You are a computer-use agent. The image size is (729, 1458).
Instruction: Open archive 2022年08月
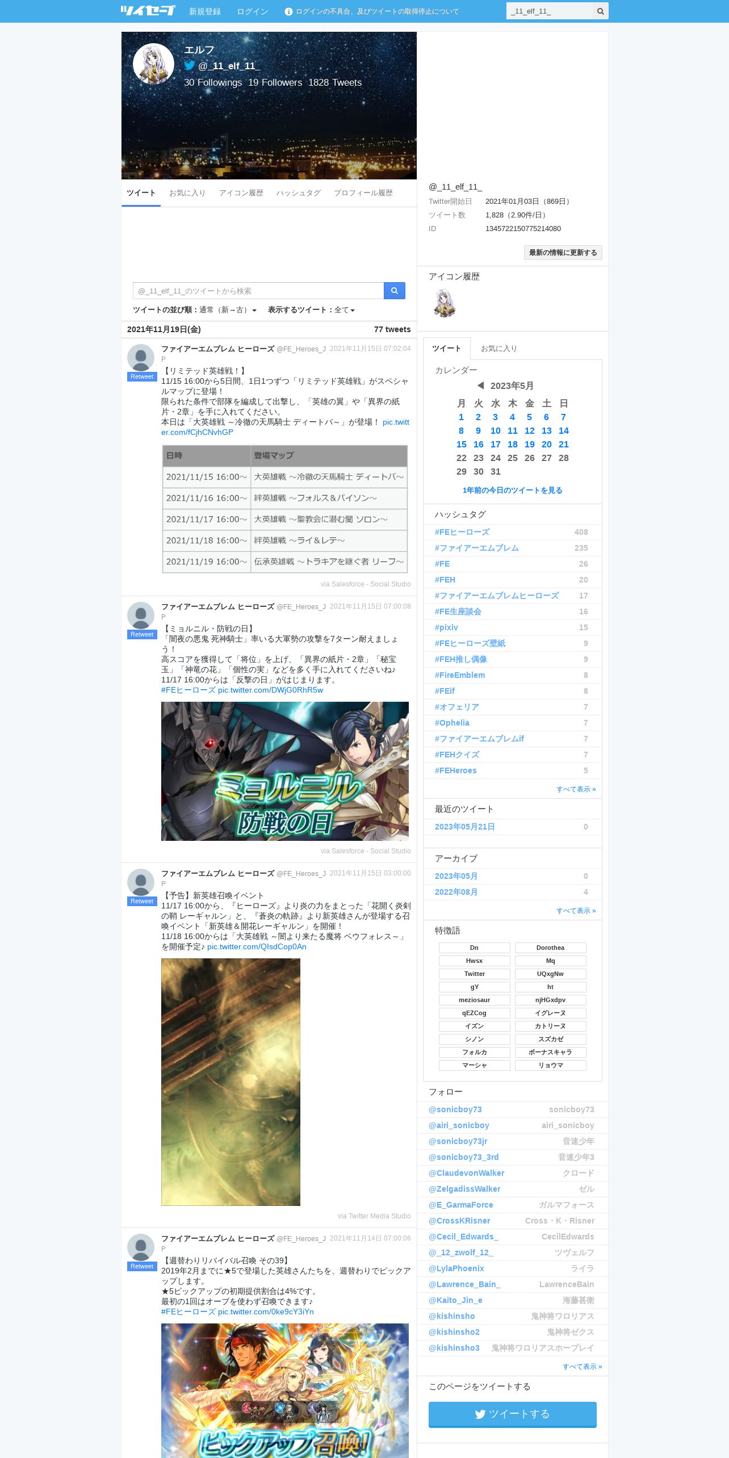[x=456, y=892]
